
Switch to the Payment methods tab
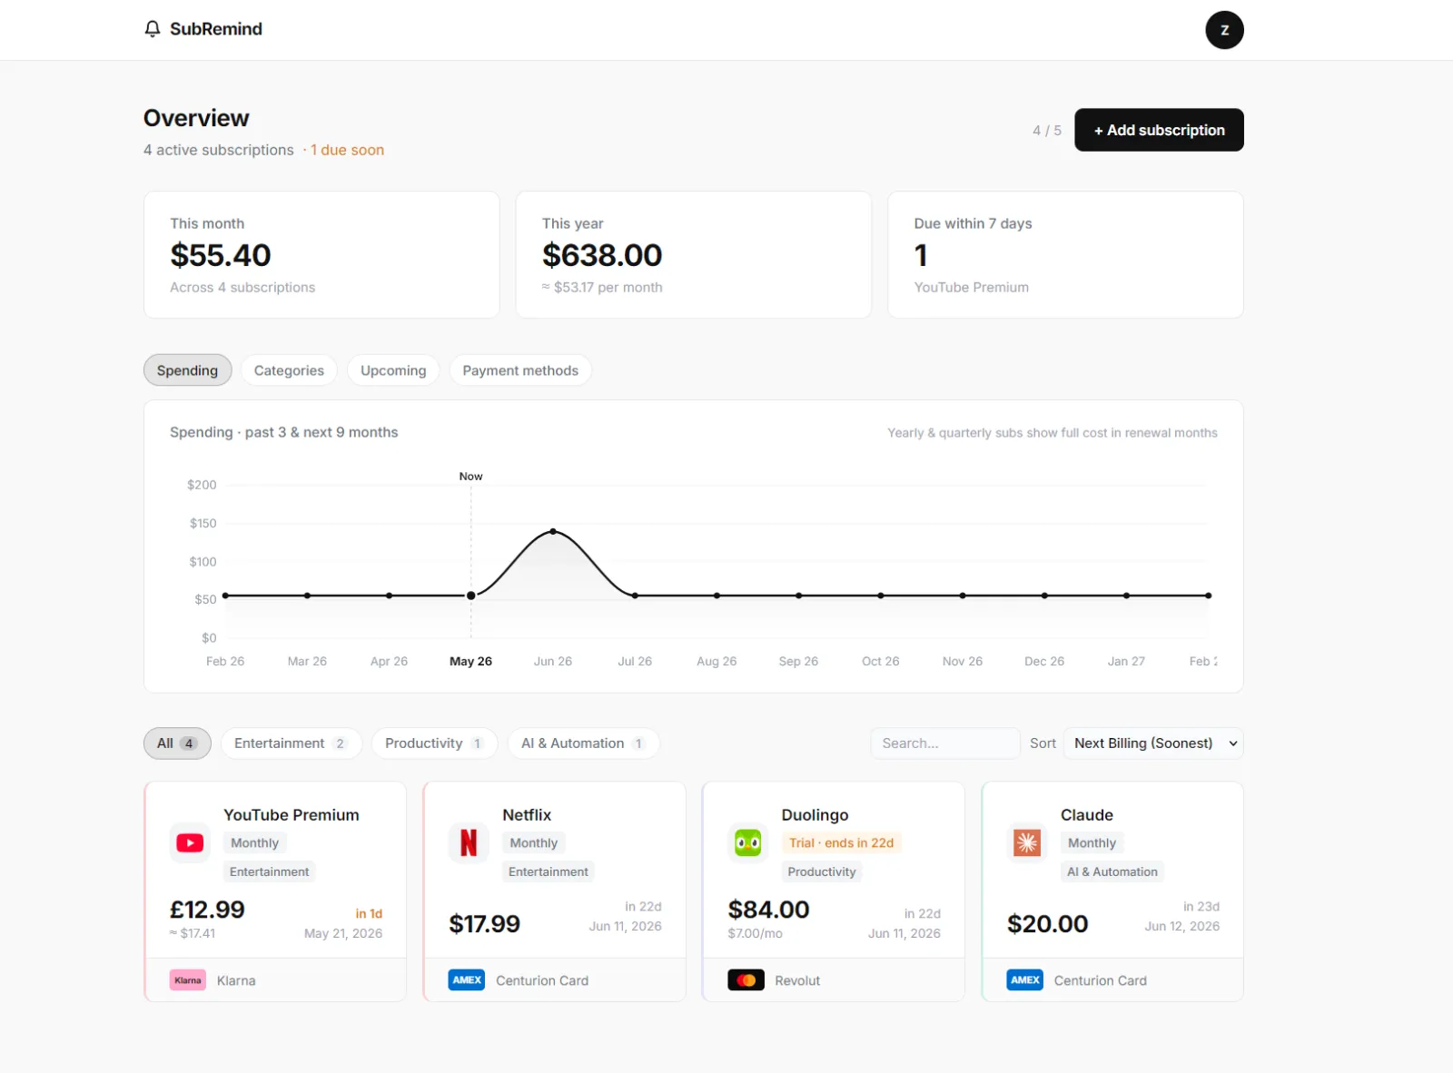click(520, 370)
